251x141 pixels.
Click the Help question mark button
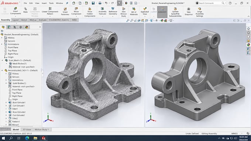point(230,3)
